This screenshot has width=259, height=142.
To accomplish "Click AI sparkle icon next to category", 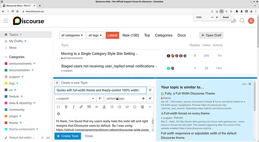I will pos(100,99).
